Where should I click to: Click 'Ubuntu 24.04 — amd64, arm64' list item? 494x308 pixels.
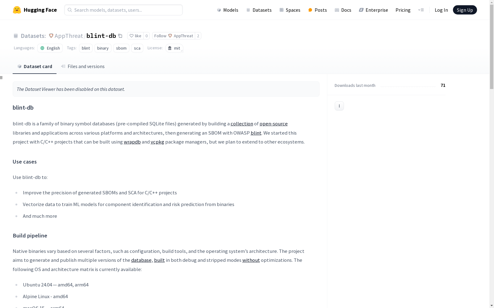[x=56, y=285]
